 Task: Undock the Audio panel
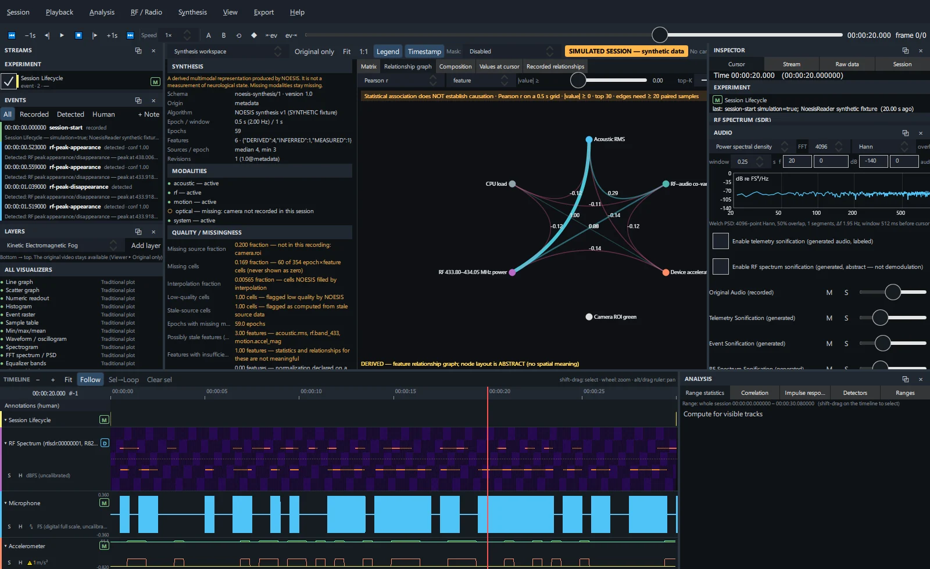(905, 133)
